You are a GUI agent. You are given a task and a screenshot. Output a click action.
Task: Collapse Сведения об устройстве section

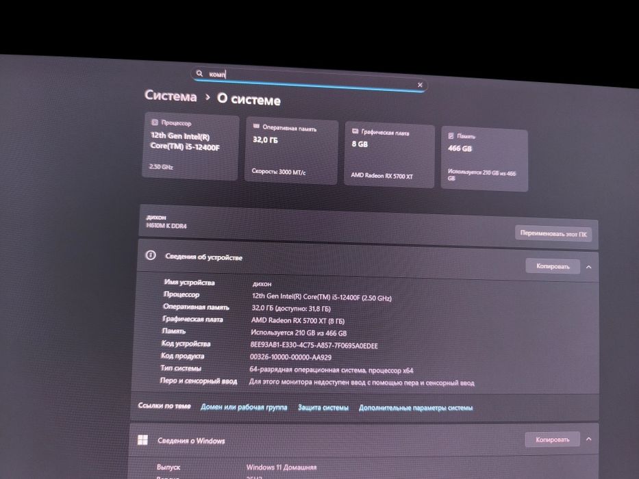tap(588, 267)
